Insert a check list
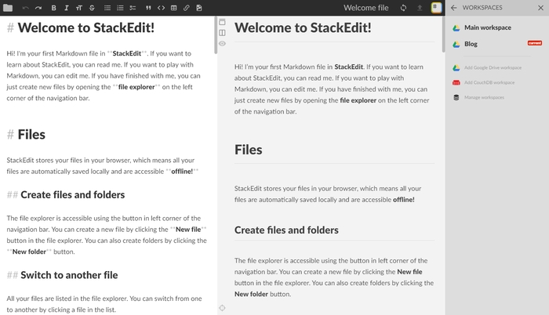 [x=133, y=8]
